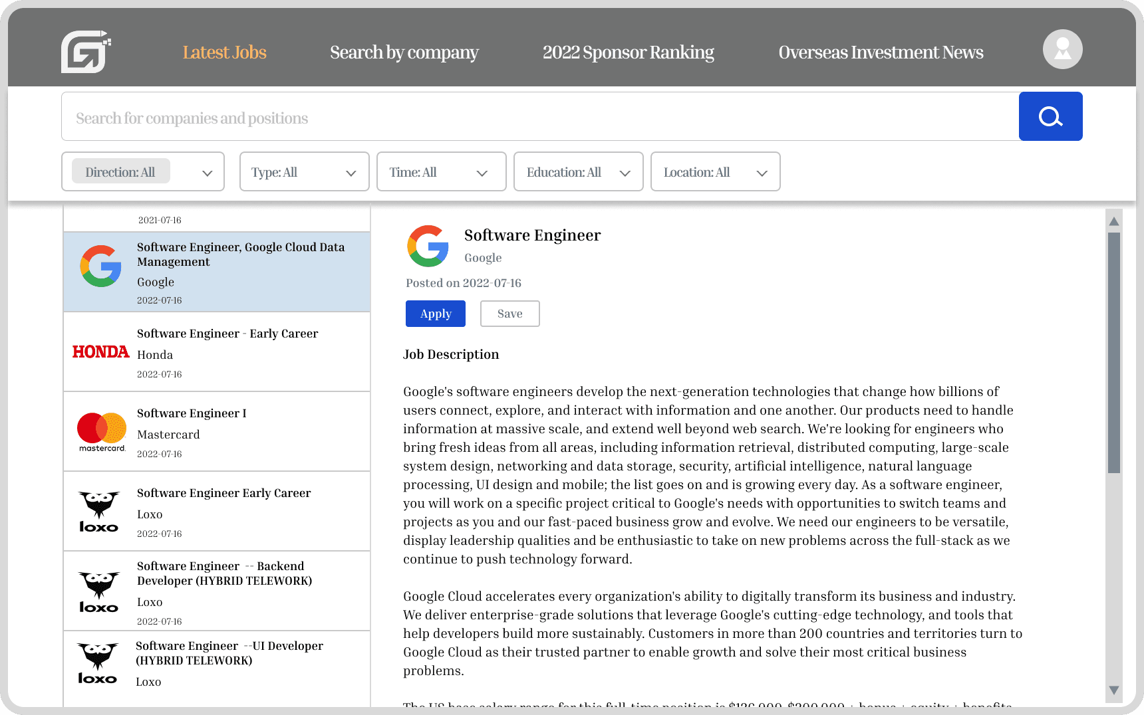Open the Location: All dropdown
This screenshot has height=715, width=1144.
point(716,171)
